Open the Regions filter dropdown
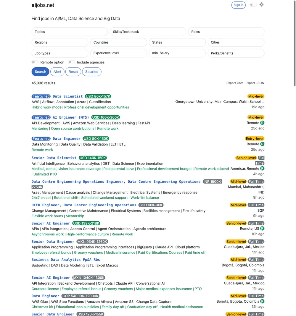The width and height of the screenshot is (296, 316). pyautogui.click(x=60, y=42)
